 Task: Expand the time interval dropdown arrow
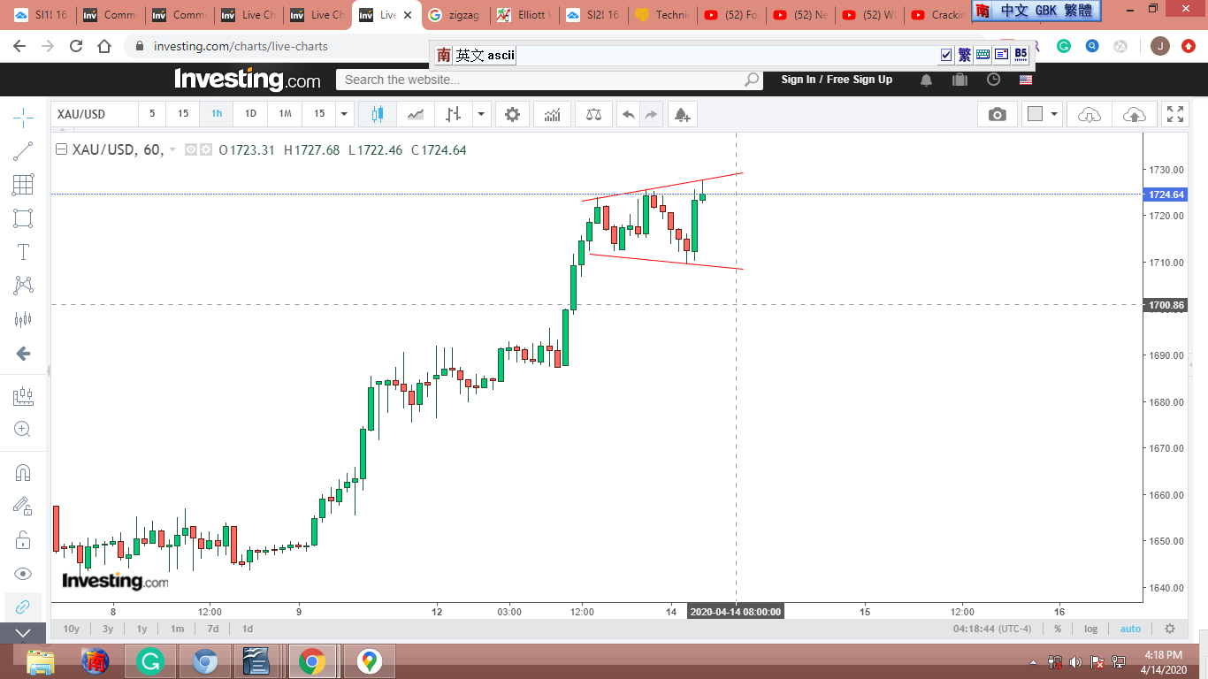[345, 114]
